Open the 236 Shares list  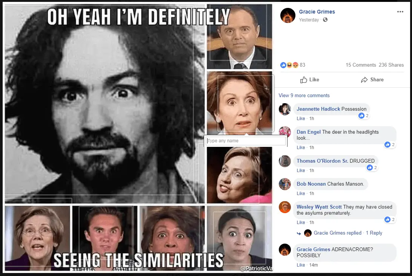point(391,65)
